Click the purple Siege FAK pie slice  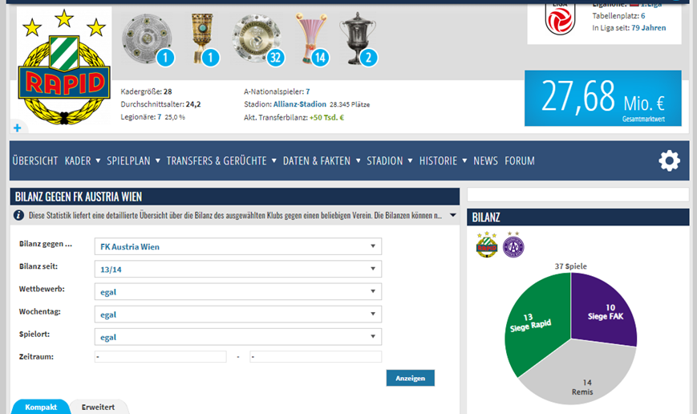point(603,311)
